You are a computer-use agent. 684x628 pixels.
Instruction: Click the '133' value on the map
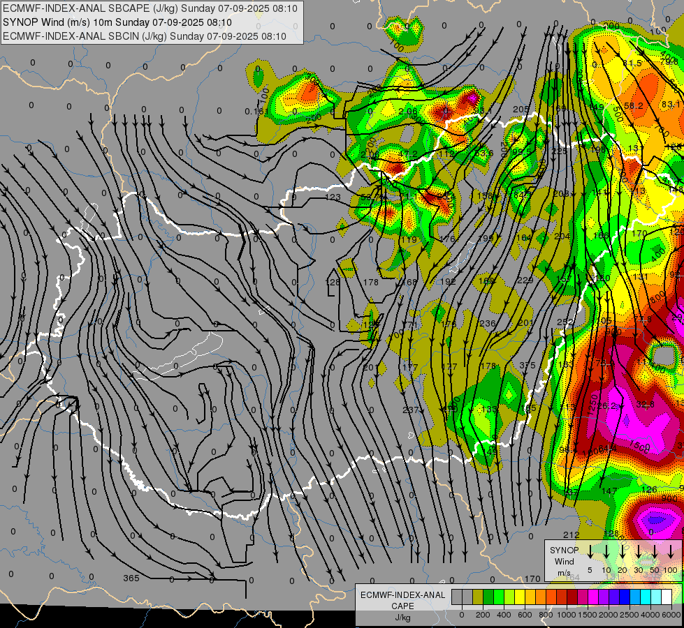click(490, 409)
